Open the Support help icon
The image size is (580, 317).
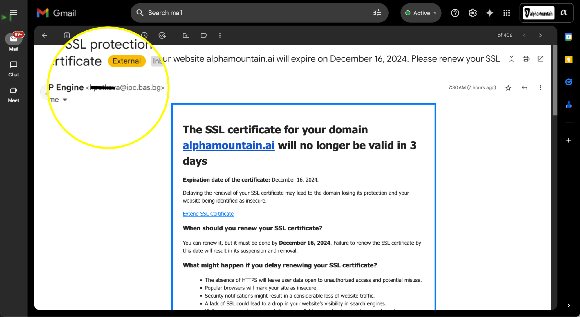tap(455, 13)
